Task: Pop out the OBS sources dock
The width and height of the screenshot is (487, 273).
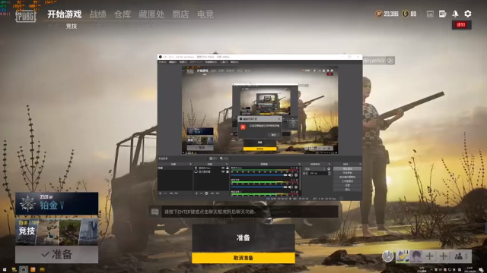Action: [227, 164]
